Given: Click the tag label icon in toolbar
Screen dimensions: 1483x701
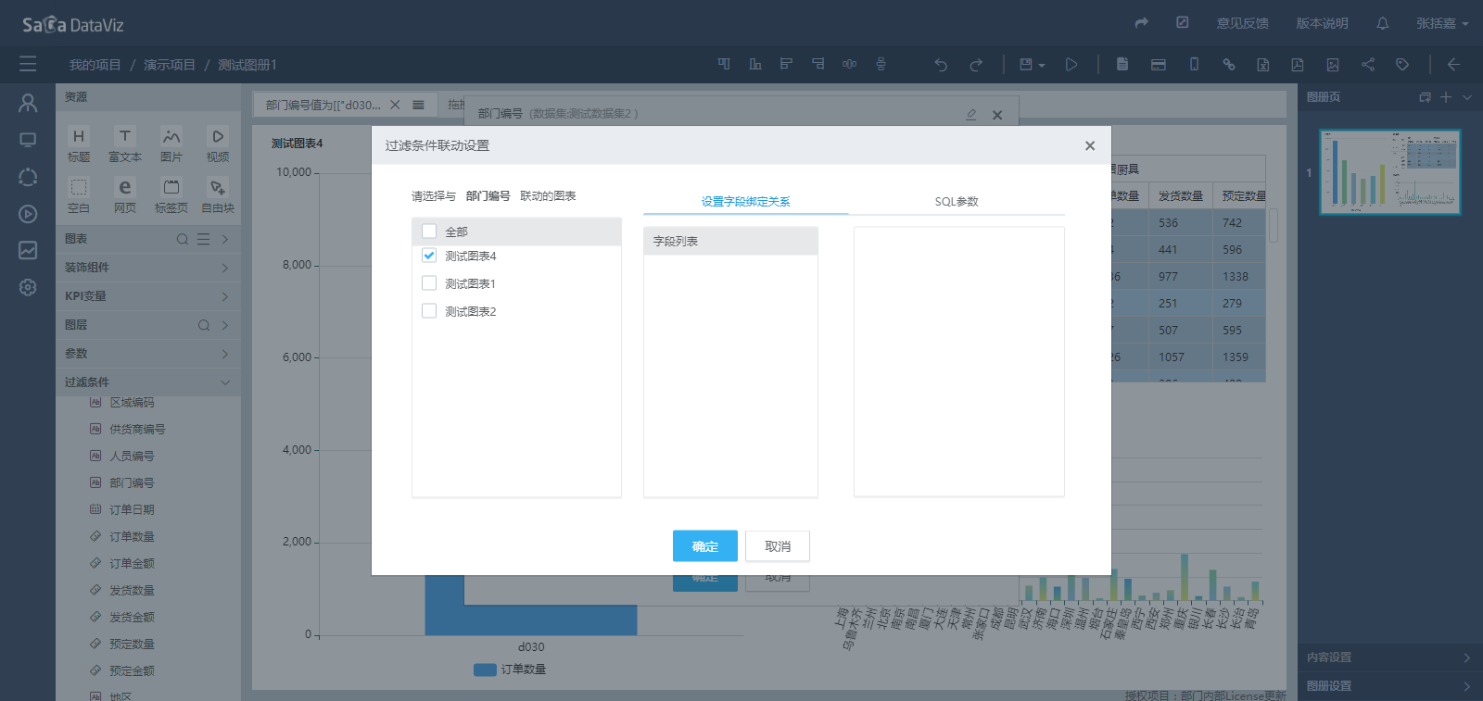Looking at the screenshot, I should (x=1402, y=65).
